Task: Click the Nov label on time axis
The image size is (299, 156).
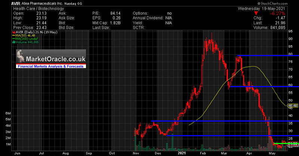Action: click(136, 153)
